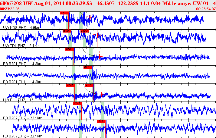Click the eS 2 pick flag on ELK trace

pyautogui.click(x=89, y=85)
